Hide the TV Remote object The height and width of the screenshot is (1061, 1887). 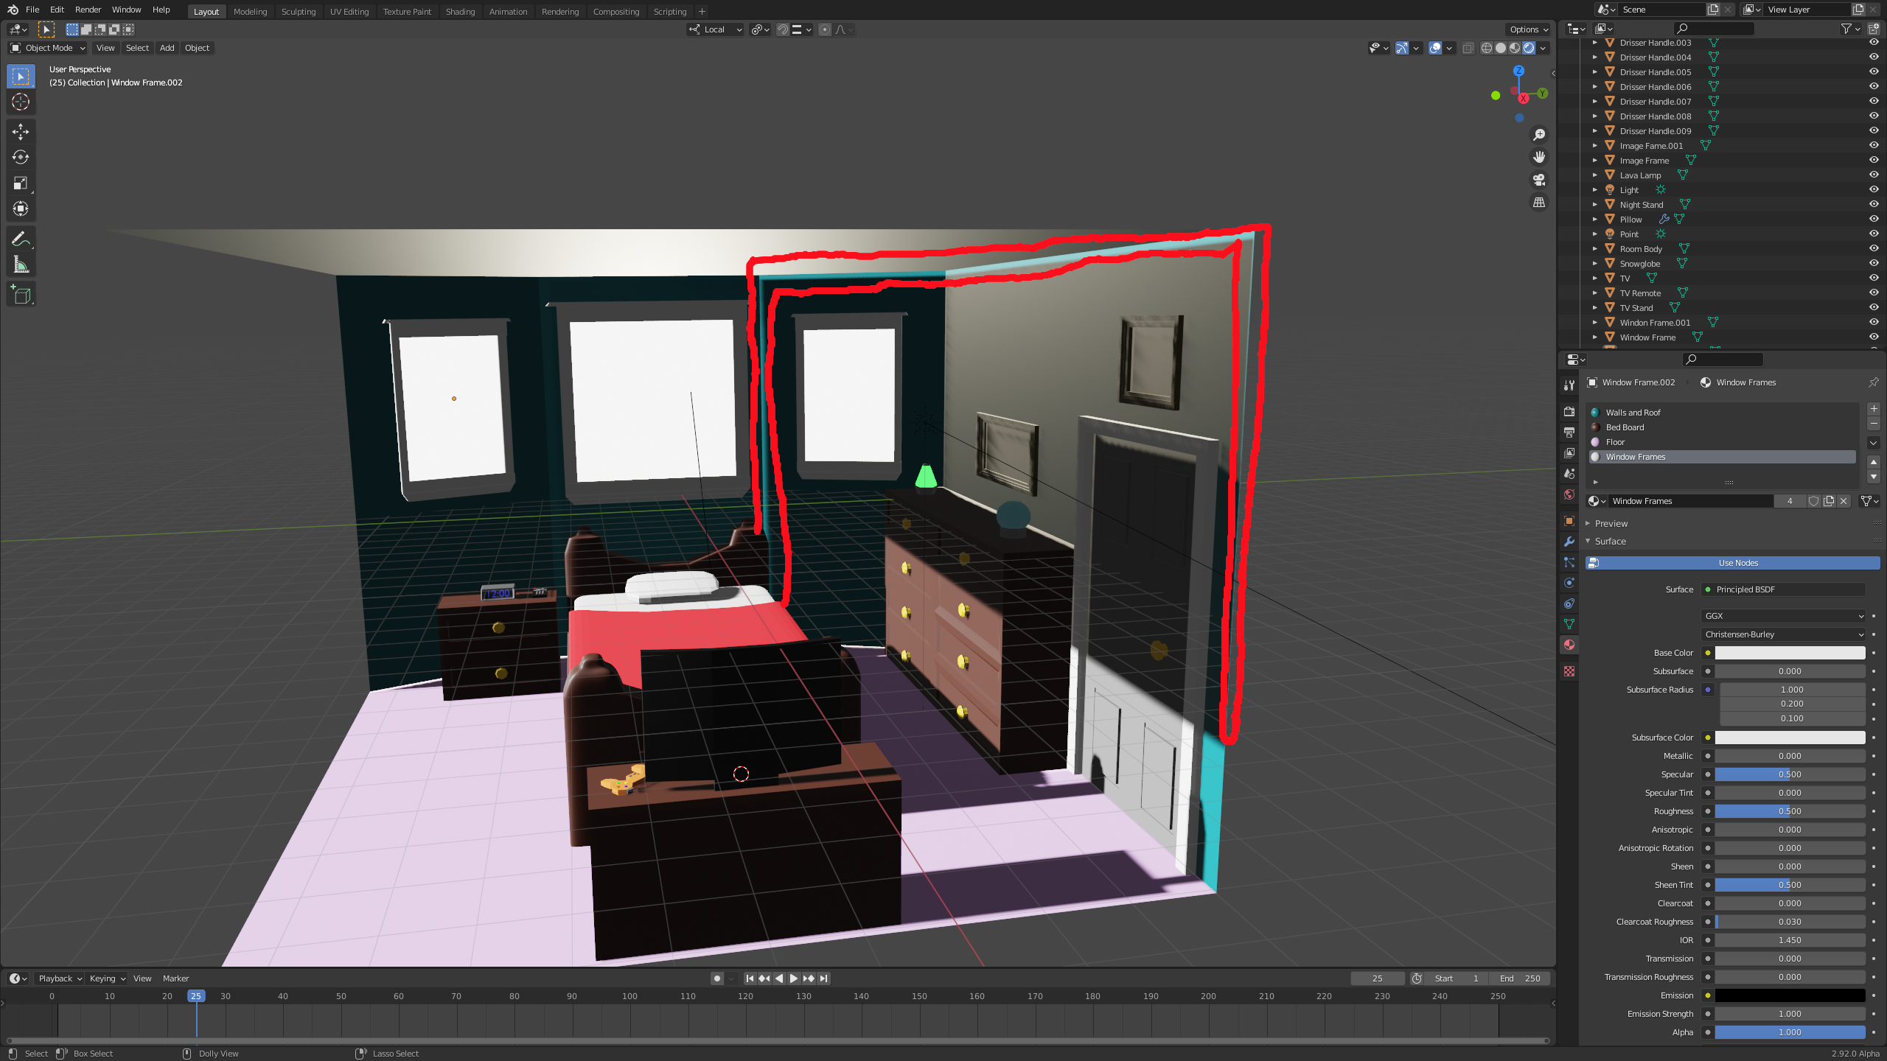click(x=1874, y=293)
